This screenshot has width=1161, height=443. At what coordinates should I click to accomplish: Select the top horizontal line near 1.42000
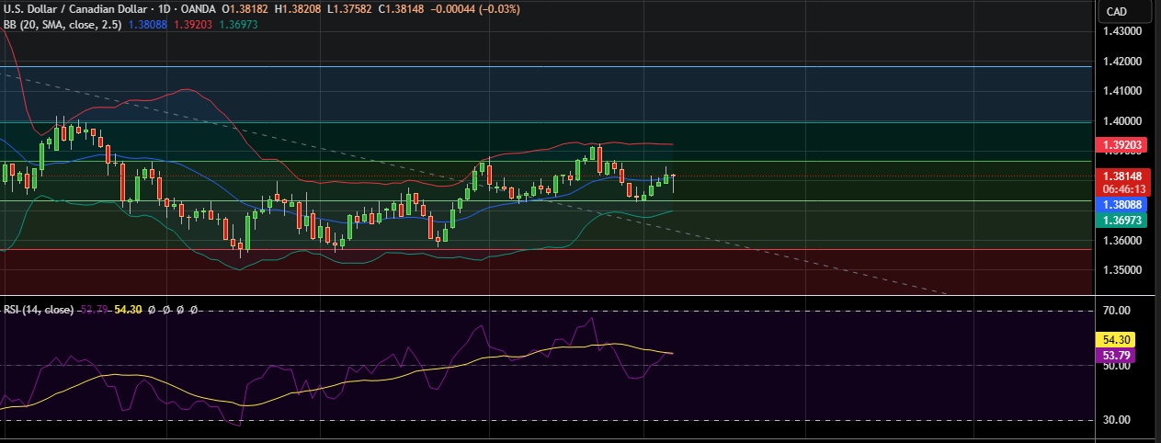(x=552, y=66)
